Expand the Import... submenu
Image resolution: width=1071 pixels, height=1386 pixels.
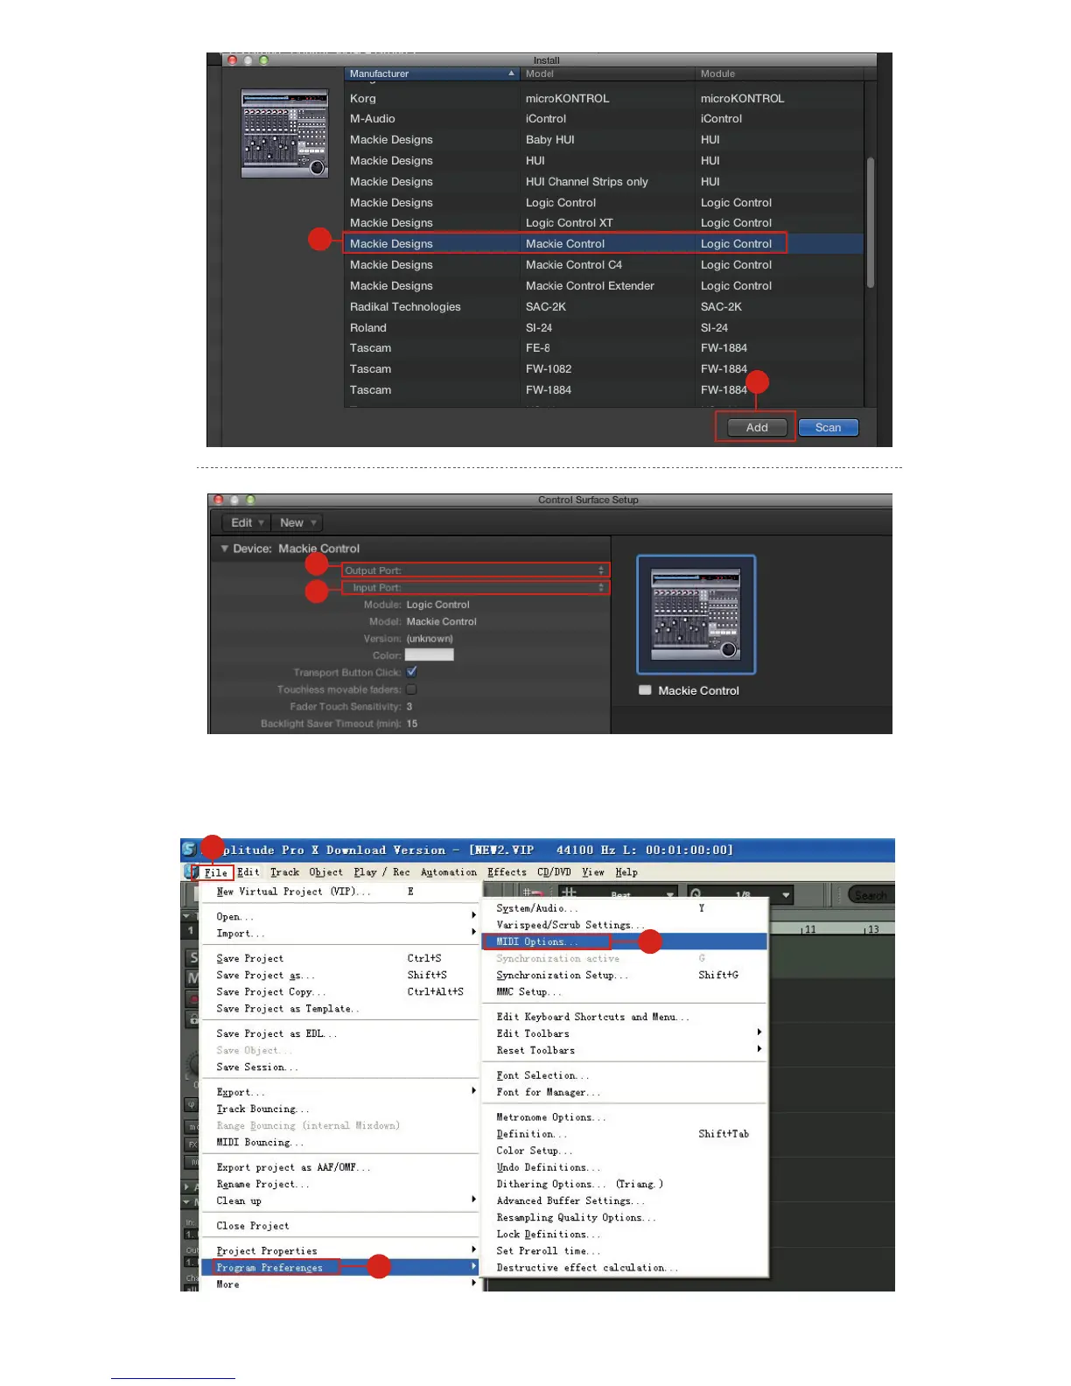[x=341, y=934]
